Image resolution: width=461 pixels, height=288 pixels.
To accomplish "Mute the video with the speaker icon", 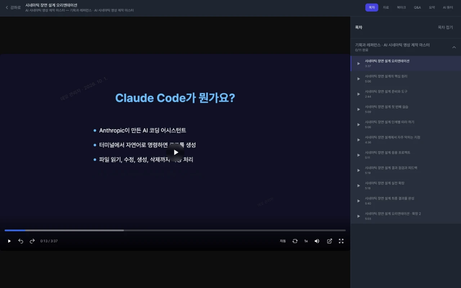I will 317,241.
